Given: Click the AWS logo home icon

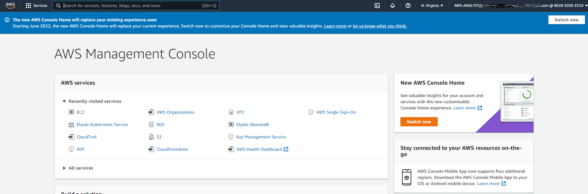Looking at the screenshot, I should coord(11,5).
